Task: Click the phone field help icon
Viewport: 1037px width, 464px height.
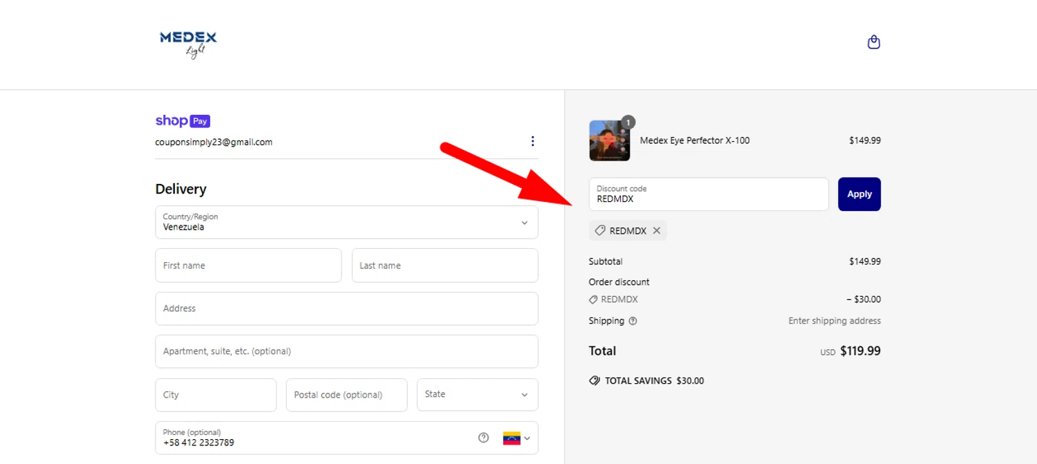Action: tap(484, 438)
